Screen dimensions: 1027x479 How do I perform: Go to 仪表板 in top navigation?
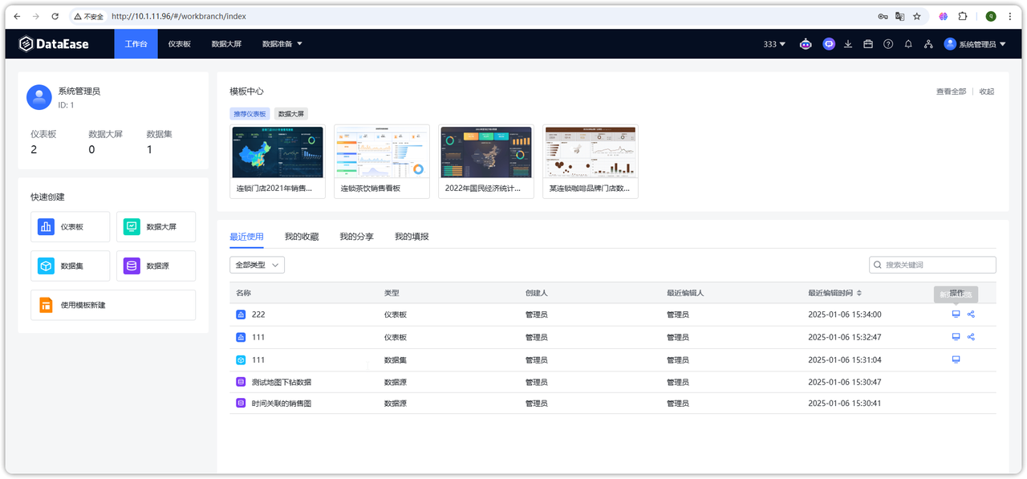(x=180, y=44)
